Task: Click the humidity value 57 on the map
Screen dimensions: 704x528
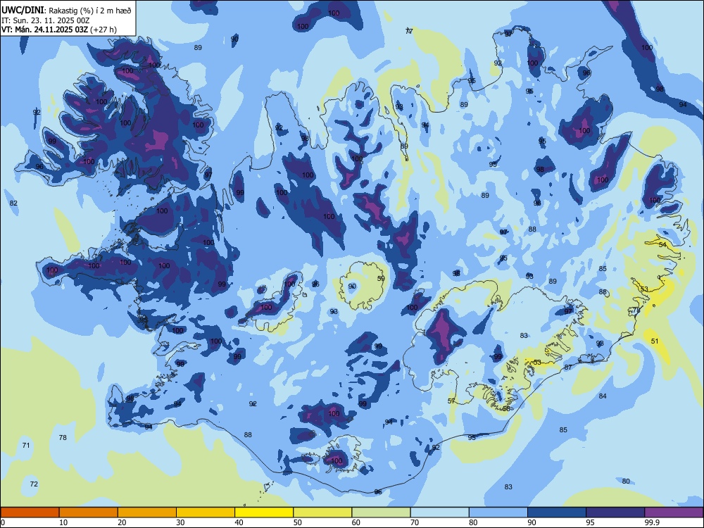Action: click(x=452, y=401)
